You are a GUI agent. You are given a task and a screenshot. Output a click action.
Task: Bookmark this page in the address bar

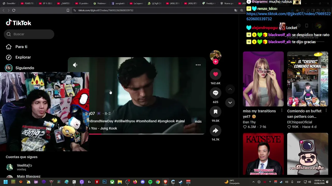(x=68, y=10)
